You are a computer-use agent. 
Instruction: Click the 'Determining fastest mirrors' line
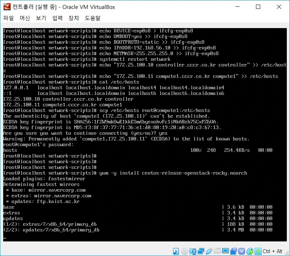(x=41, y=185)
